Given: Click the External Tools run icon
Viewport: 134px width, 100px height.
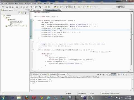Looking at the screenshot, I should [40, 7].
